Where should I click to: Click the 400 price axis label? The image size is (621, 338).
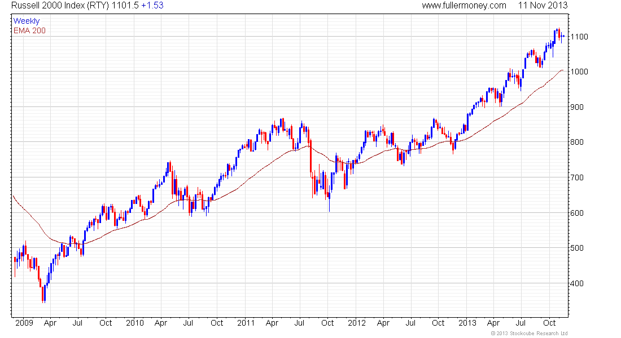point(577,283)
